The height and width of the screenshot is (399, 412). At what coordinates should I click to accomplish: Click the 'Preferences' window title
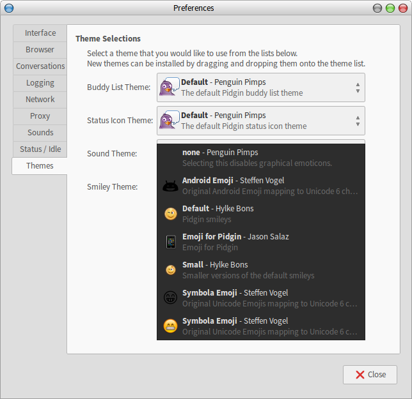194,8
